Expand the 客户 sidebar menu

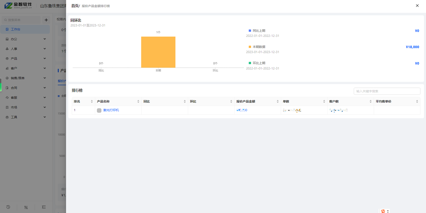(x=25, y=68)
